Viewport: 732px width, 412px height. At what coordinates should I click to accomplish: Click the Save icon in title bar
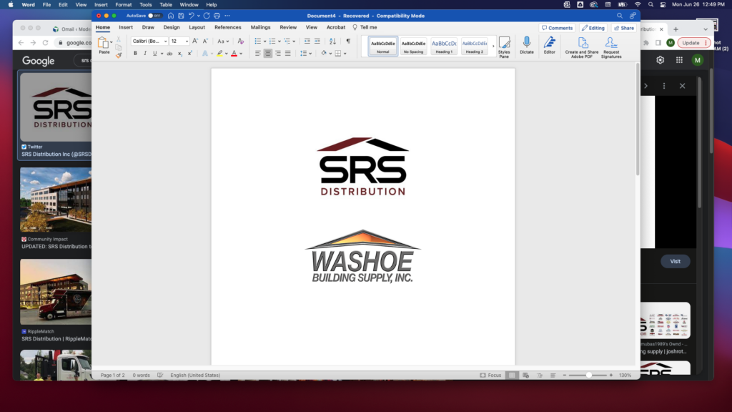[x=181, y=15]
